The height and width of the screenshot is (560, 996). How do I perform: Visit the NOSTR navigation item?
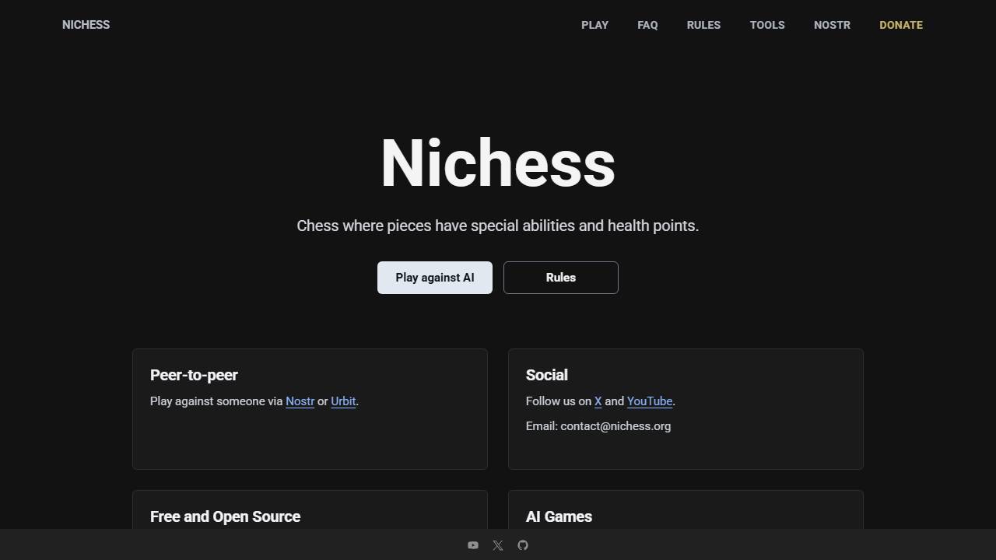tap(832, 25)
